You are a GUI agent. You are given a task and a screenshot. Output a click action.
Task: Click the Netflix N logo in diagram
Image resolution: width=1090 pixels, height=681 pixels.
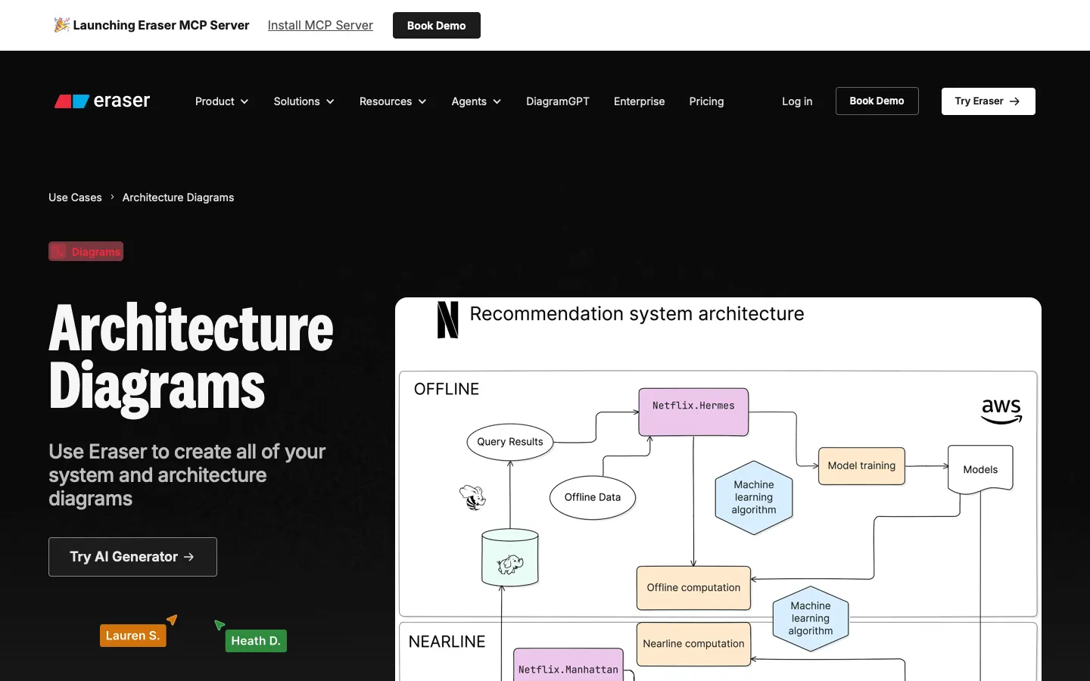pyautogui.click(x=448, y=319)
